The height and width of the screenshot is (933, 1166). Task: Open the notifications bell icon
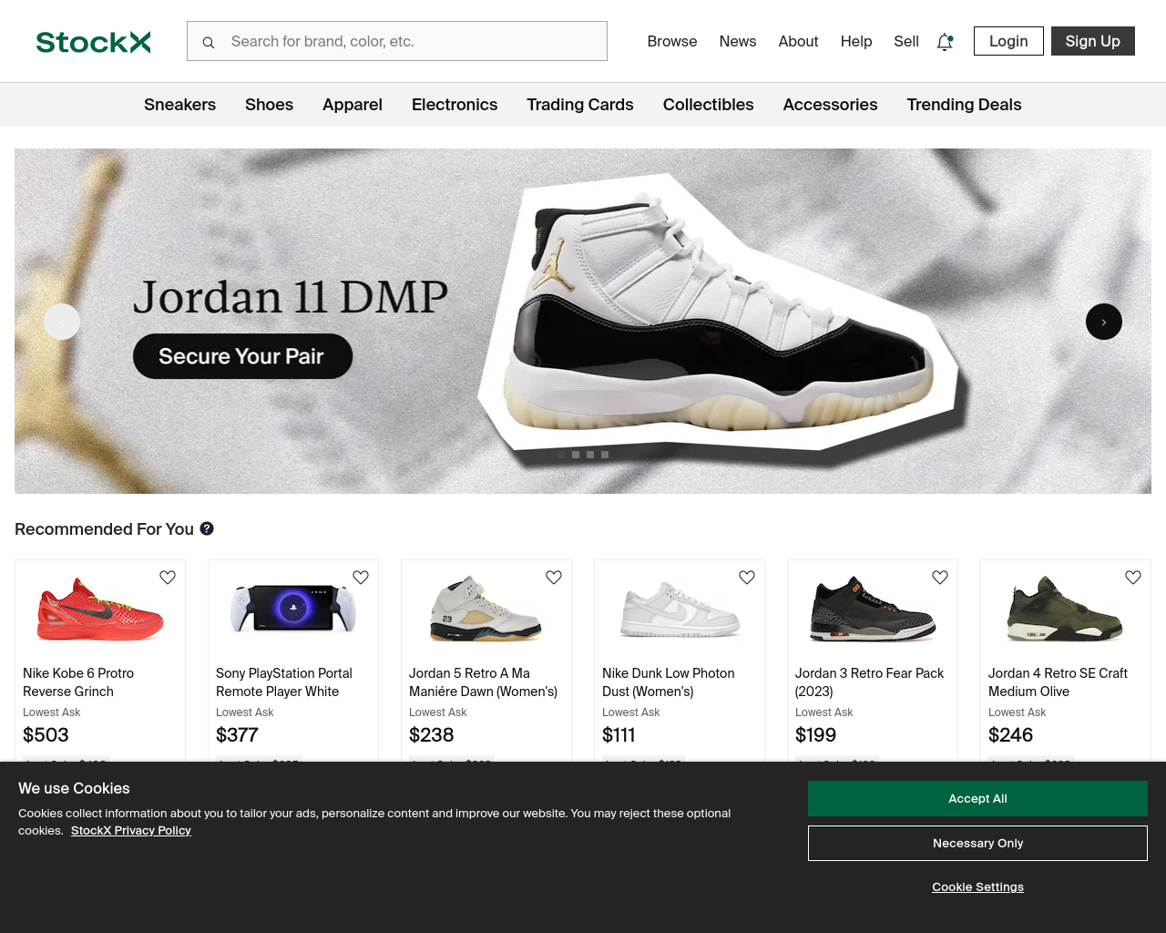point(945,42)
